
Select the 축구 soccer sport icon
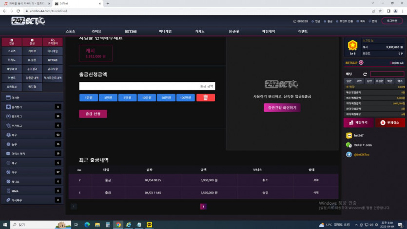coord(8,134)
